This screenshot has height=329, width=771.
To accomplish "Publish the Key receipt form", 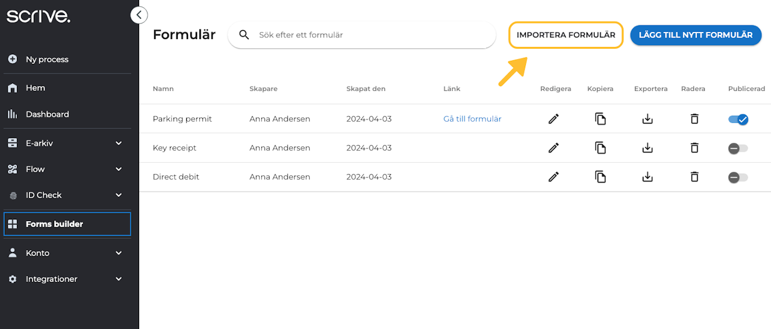I will coord(738,148).
